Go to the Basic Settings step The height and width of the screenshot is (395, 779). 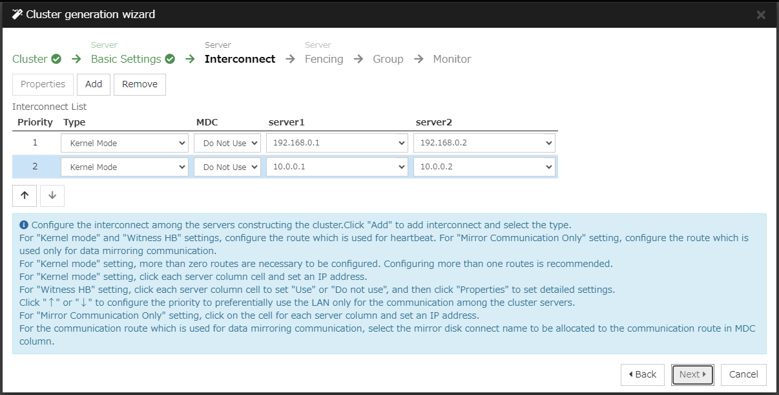(126, 59)
